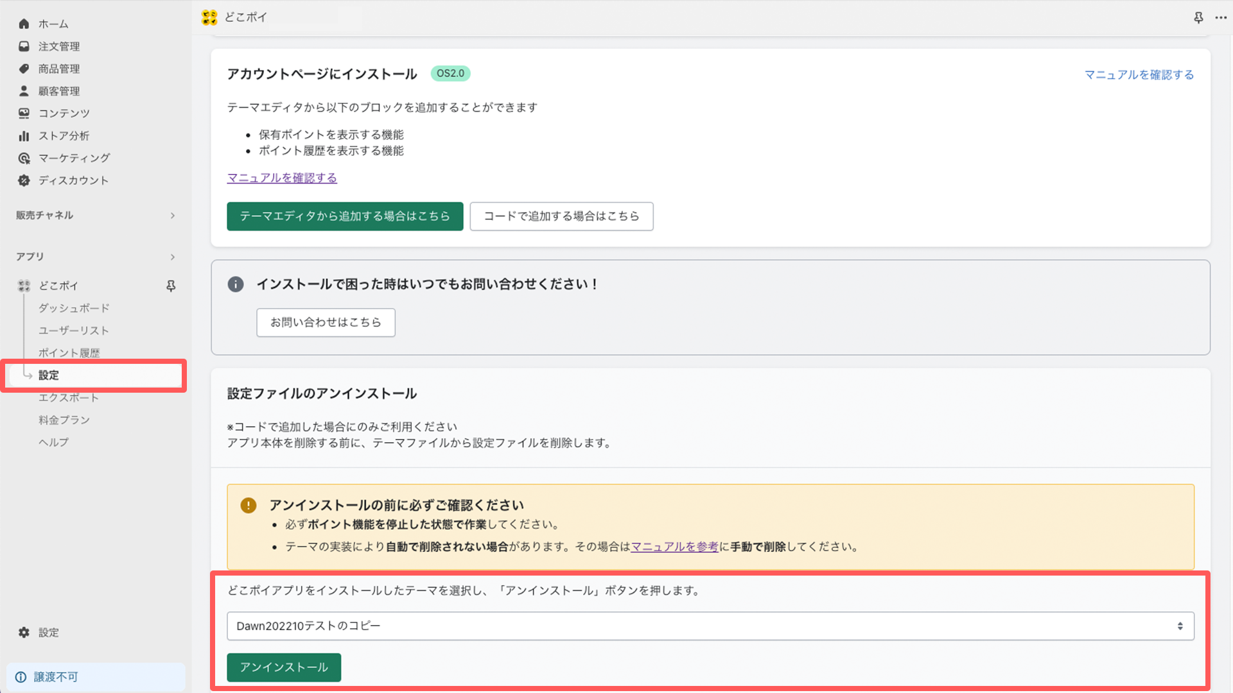Click the 注文管理 orders icon
Image resolution: width=1233 pixels, height=693 pixels.
(x=24, y=46)
